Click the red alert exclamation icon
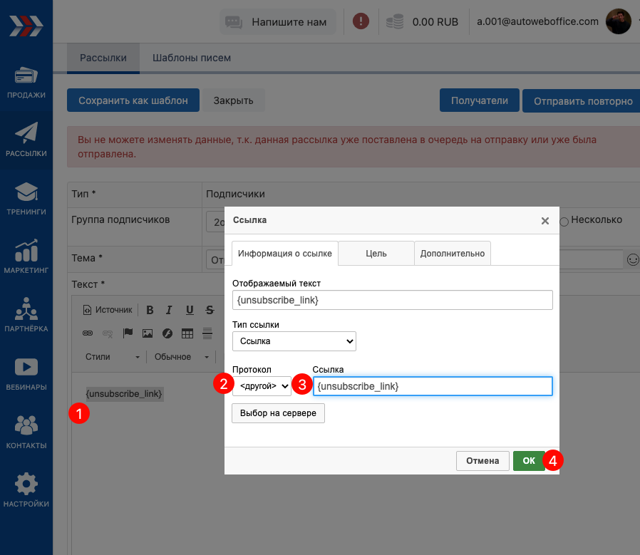This screenshot has width=640, height=555. pos(361,21)
